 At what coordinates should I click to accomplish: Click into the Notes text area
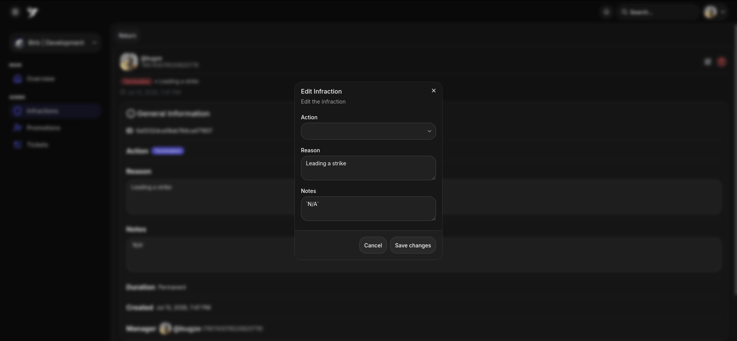(x=368, y=209)
